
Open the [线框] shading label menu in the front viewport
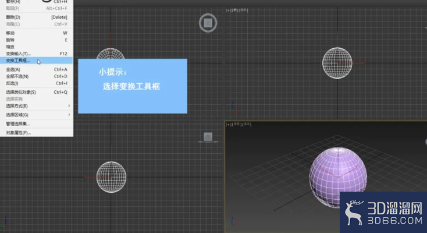243,10
